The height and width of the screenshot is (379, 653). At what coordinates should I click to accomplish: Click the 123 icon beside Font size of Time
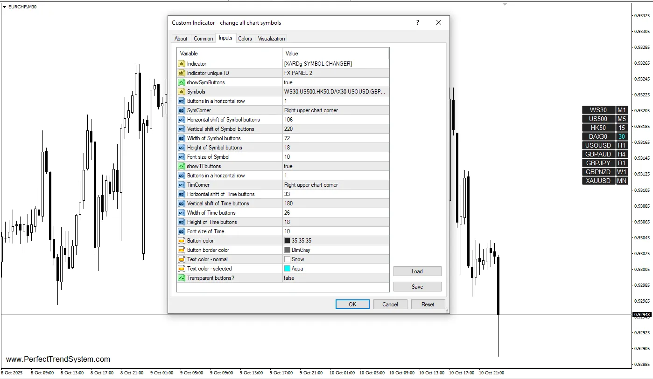[x=181, y=231]
